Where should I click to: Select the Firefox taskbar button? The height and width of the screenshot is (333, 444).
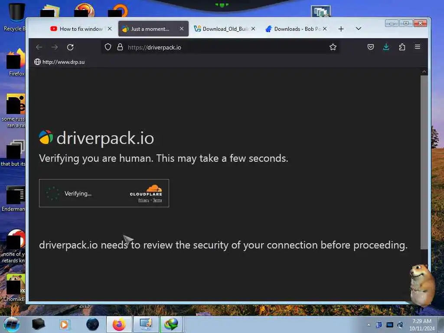tap(119, 324)
